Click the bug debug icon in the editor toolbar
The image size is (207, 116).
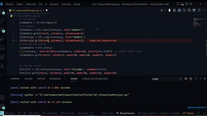pyautogui.click(x=174, y=10)
